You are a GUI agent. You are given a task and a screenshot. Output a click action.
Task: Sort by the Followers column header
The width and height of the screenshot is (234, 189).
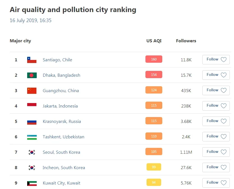coord(186,41)
